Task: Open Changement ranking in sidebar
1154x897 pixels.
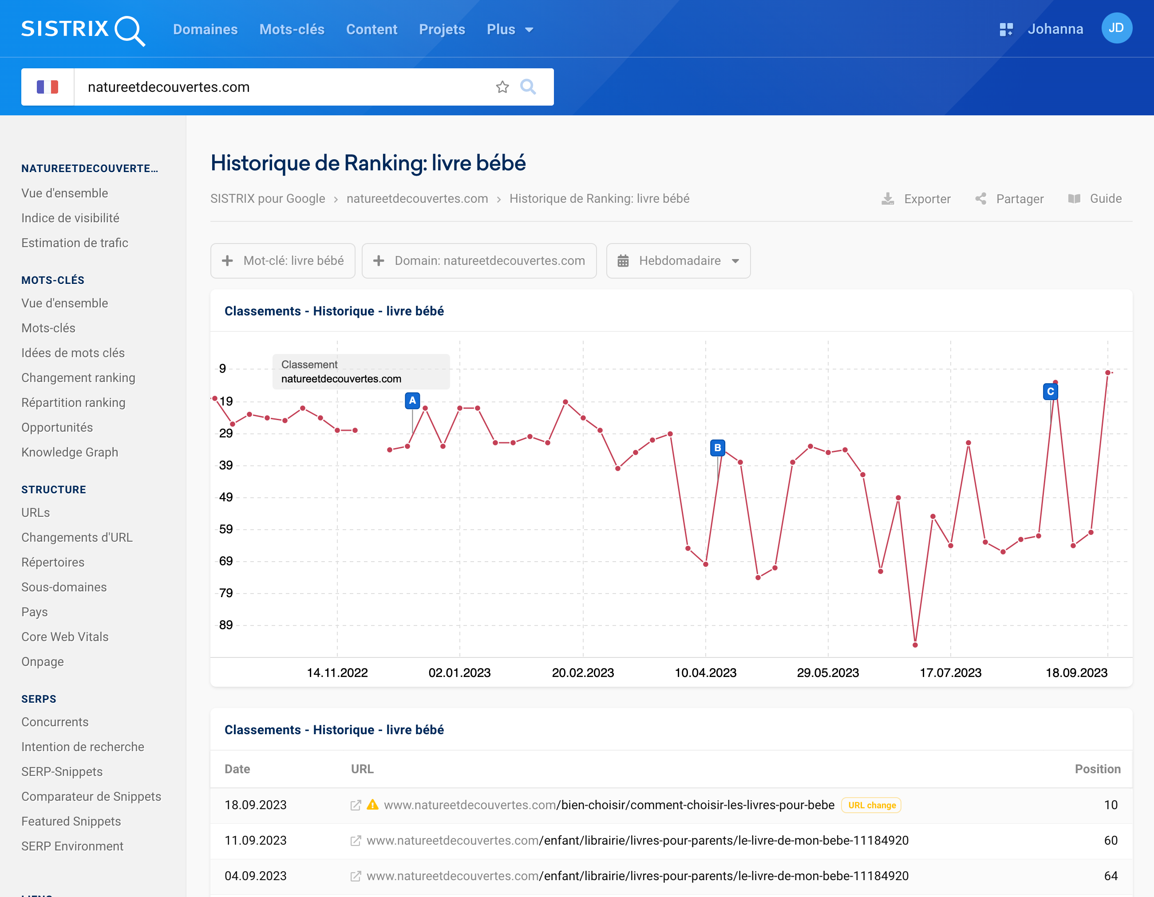Action: (x=78, y=378)
